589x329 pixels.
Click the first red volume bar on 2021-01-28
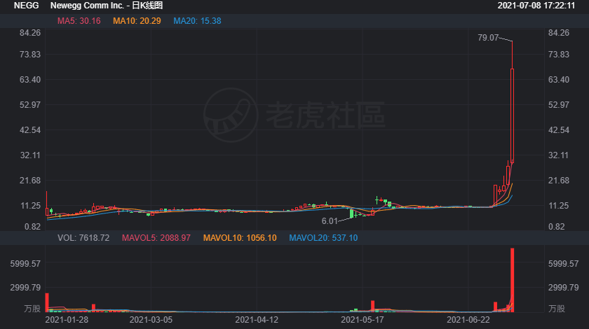point(47,302)
